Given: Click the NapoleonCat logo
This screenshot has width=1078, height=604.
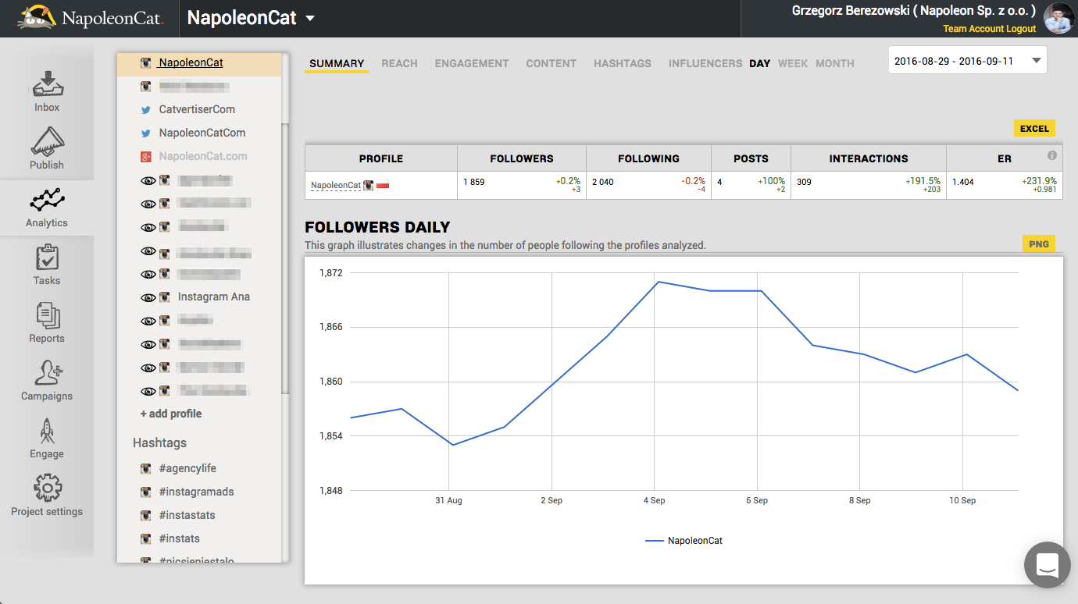Looking at the screenshot, I should pos(91,17).
